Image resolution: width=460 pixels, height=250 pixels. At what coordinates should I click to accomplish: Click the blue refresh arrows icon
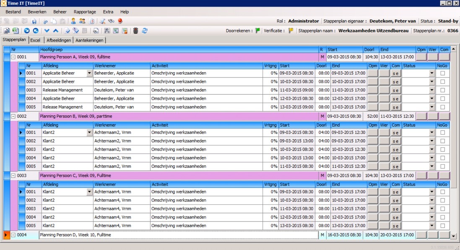(145, 31)
